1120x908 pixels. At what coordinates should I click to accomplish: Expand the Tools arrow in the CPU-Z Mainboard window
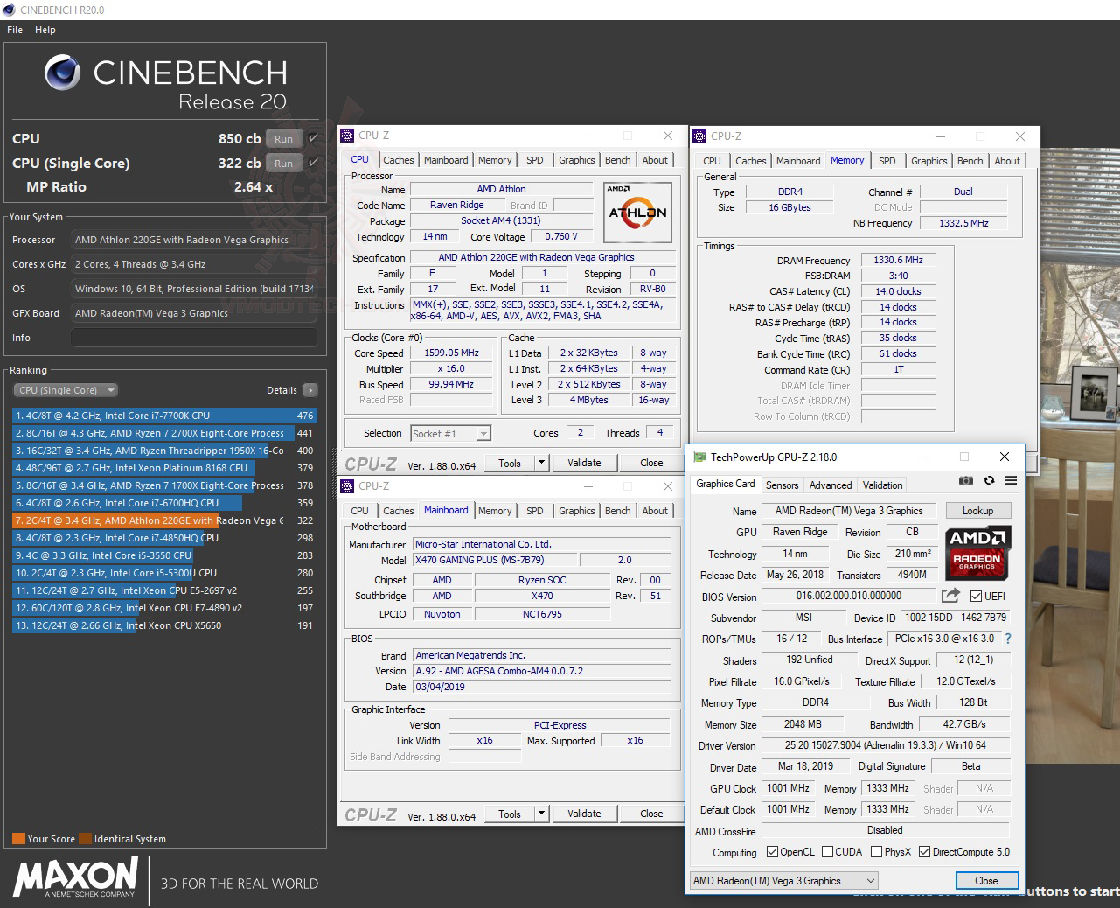(x=541, y=814)
